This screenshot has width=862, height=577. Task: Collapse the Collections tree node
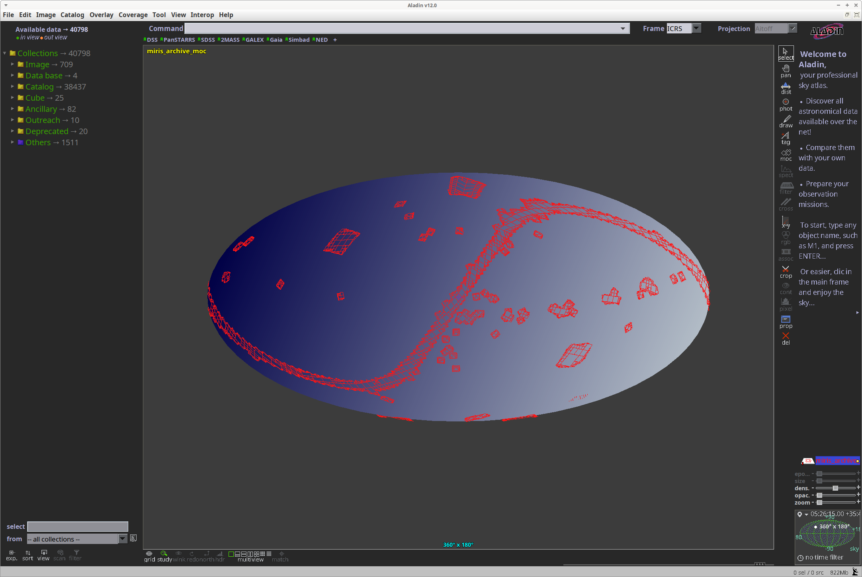(5, 53)
